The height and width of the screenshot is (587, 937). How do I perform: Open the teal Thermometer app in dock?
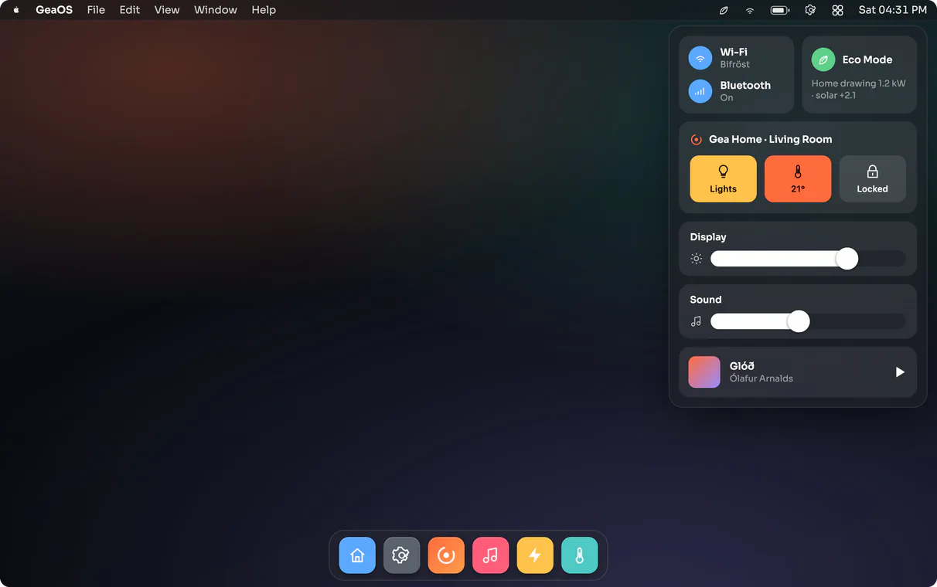pyautogui.click(x=579, y=555)
